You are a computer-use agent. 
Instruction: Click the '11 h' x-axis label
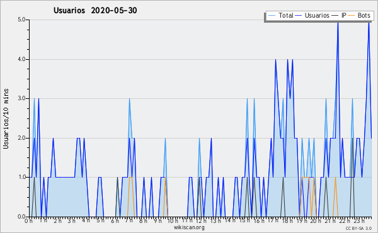tap(187, 220)
